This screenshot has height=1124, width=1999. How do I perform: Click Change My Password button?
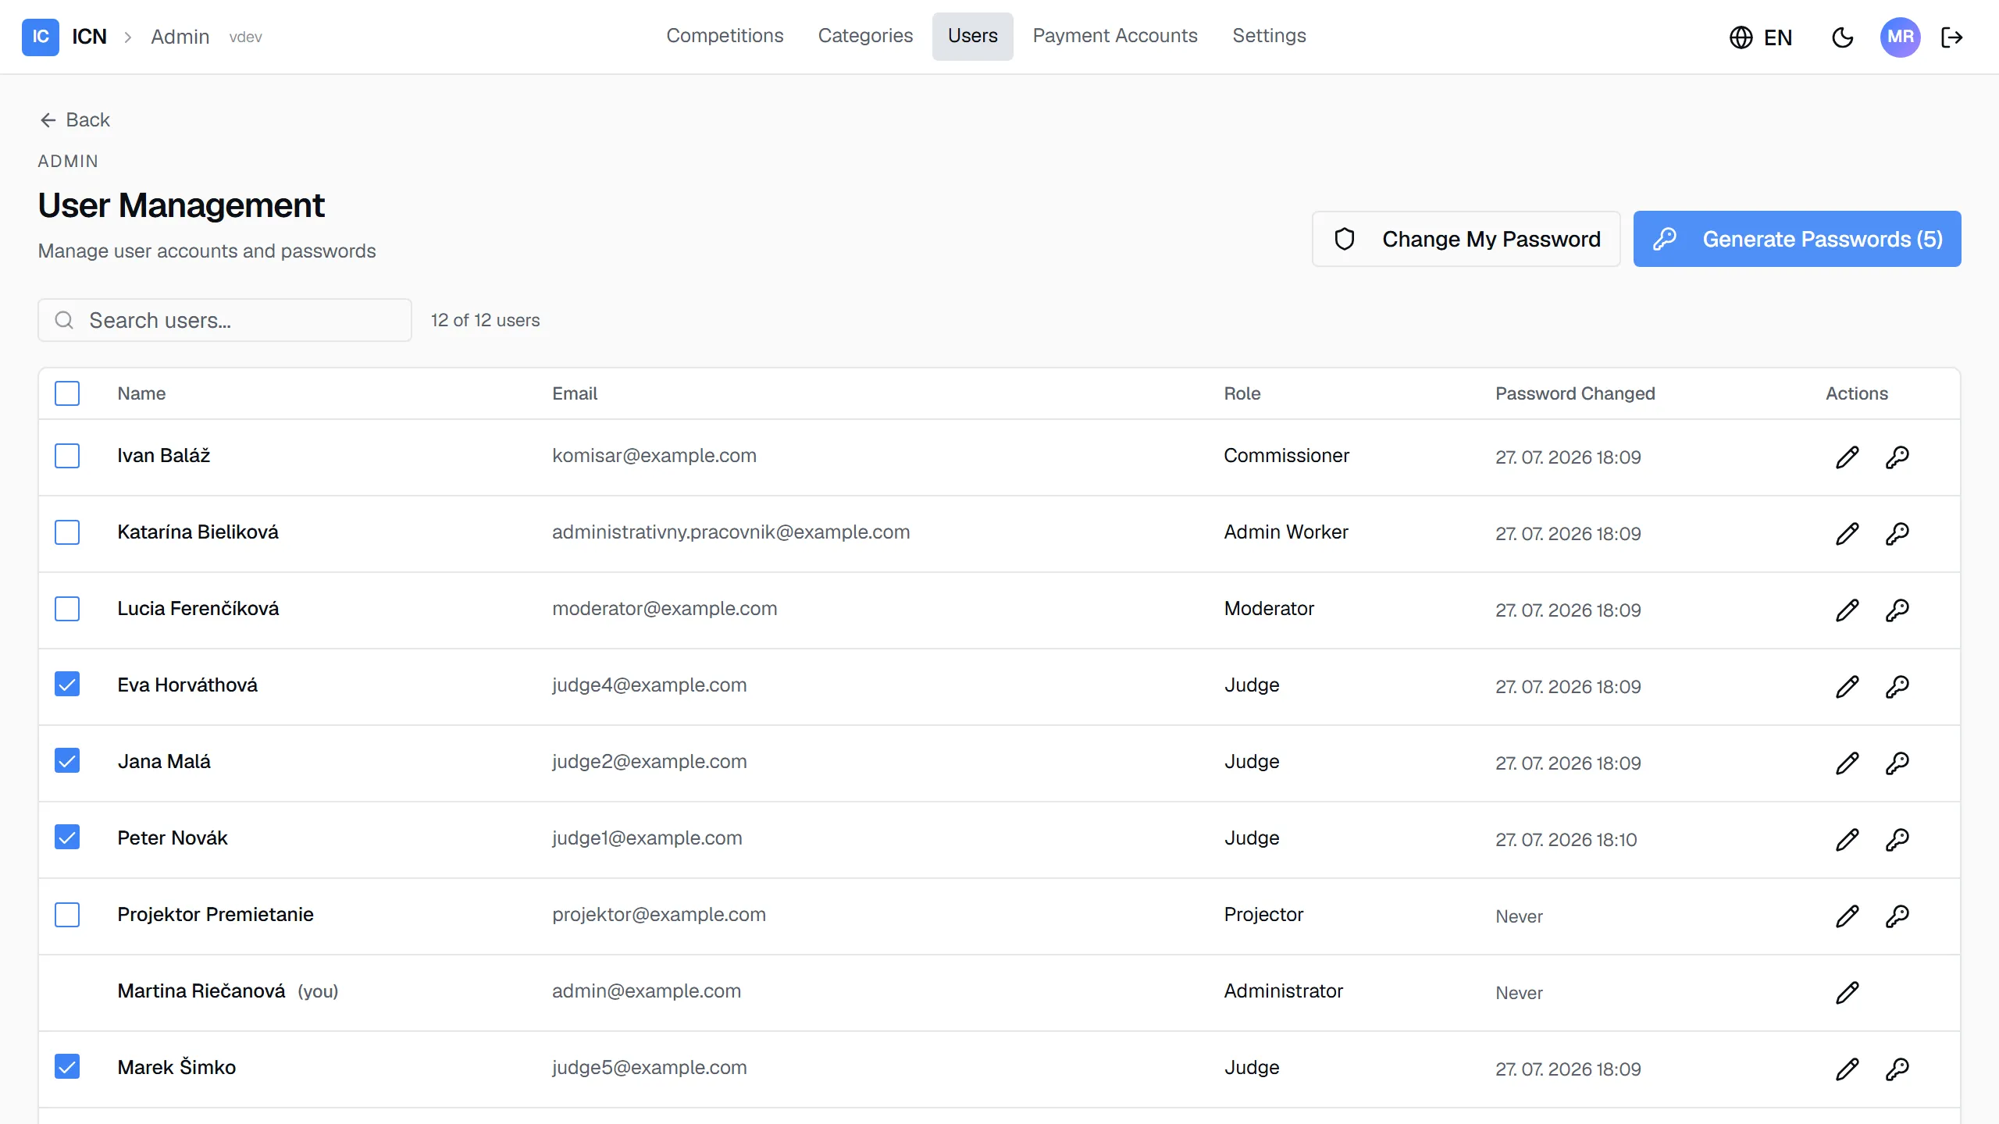[x=1466, y=239]
